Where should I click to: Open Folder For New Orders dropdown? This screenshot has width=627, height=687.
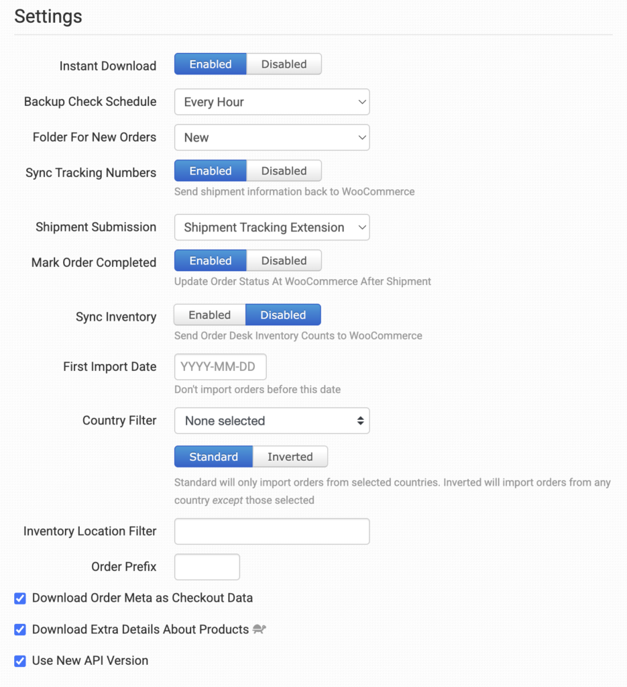click(x=272, y=138)
